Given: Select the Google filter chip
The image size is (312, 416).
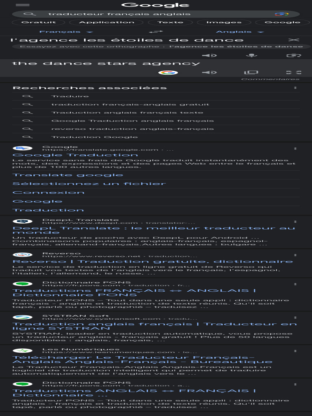Looking at the screenshot, I should point(283,22).
